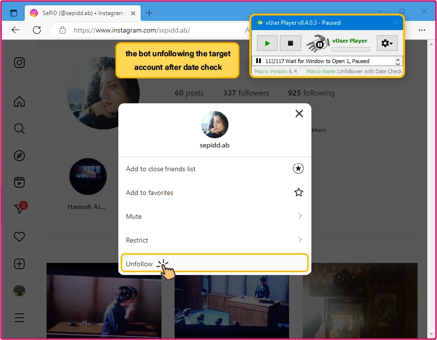Step macro command list down arrow
The height and width of the screenshot is (340, 437).
(x=398, y=63)
